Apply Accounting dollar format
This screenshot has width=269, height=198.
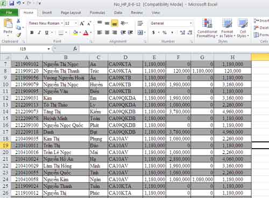pos(153,33)
